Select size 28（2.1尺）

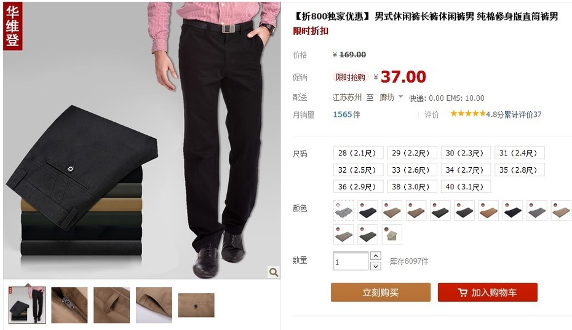tap(358, 153)
